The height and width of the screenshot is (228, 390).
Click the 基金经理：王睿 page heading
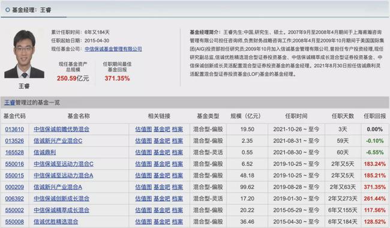[x=32, y=10]
